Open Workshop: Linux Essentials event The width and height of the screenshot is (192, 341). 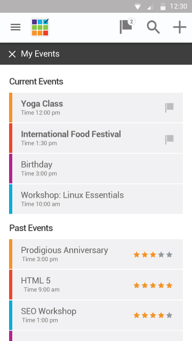click(96, 199)
